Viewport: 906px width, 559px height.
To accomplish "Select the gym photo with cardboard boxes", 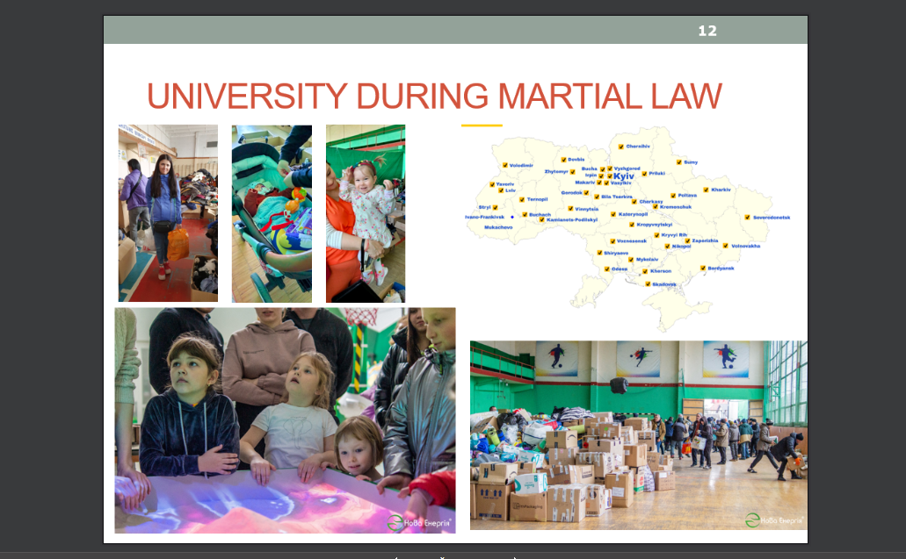I will pyautogui.click(x=638, y=434).
